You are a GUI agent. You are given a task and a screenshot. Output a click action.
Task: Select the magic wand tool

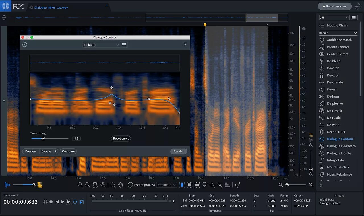pyautogui.click(x=220, y=185)
